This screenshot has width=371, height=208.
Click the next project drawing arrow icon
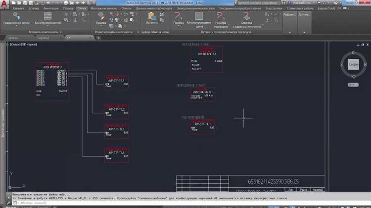(83, 3)
